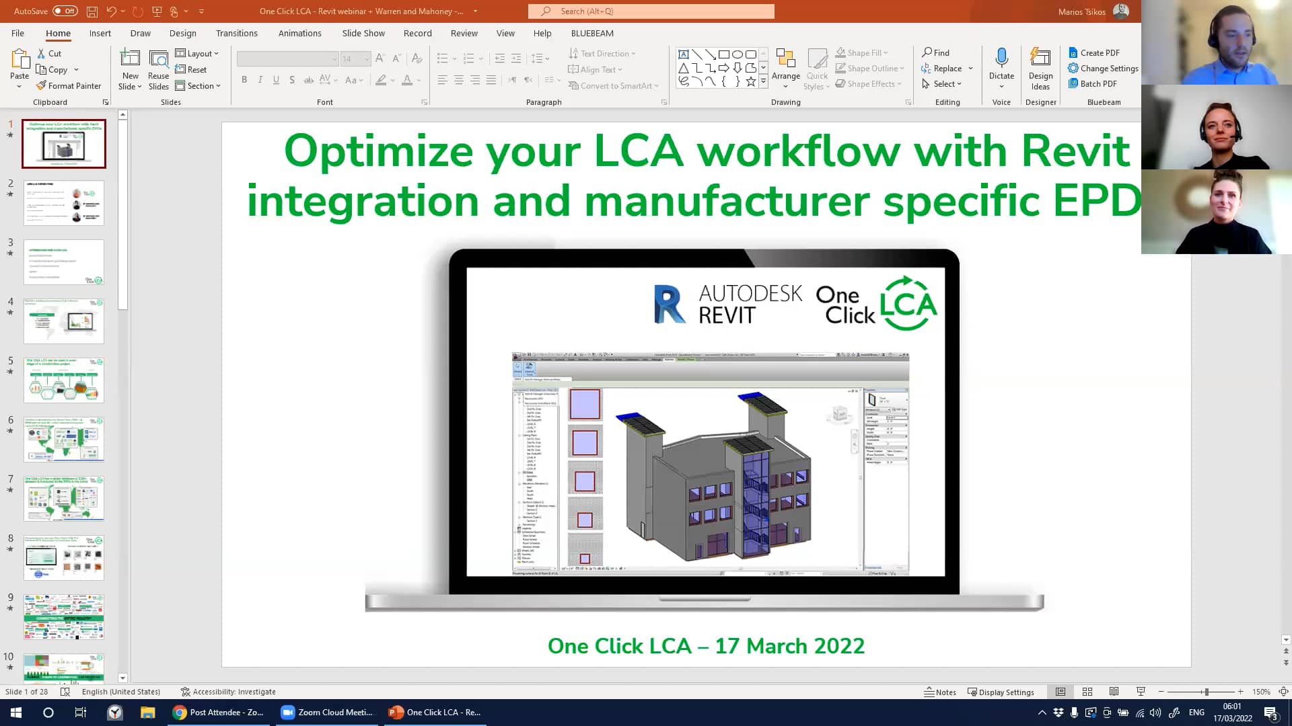Switch to the Animations tab
Image resolution: width=1292 pixels, height=726 pixels.
[300, 33]
